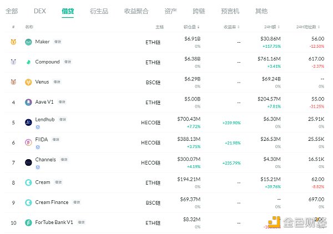Click the Aave V1 logo icon
The image size is (333, 234).
coord(28,102)
